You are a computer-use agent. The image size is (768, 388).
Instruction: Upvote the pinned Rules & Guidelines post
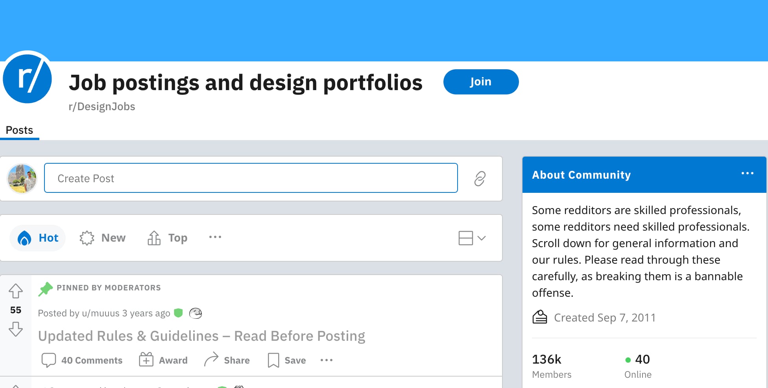(x=16, y=291)
